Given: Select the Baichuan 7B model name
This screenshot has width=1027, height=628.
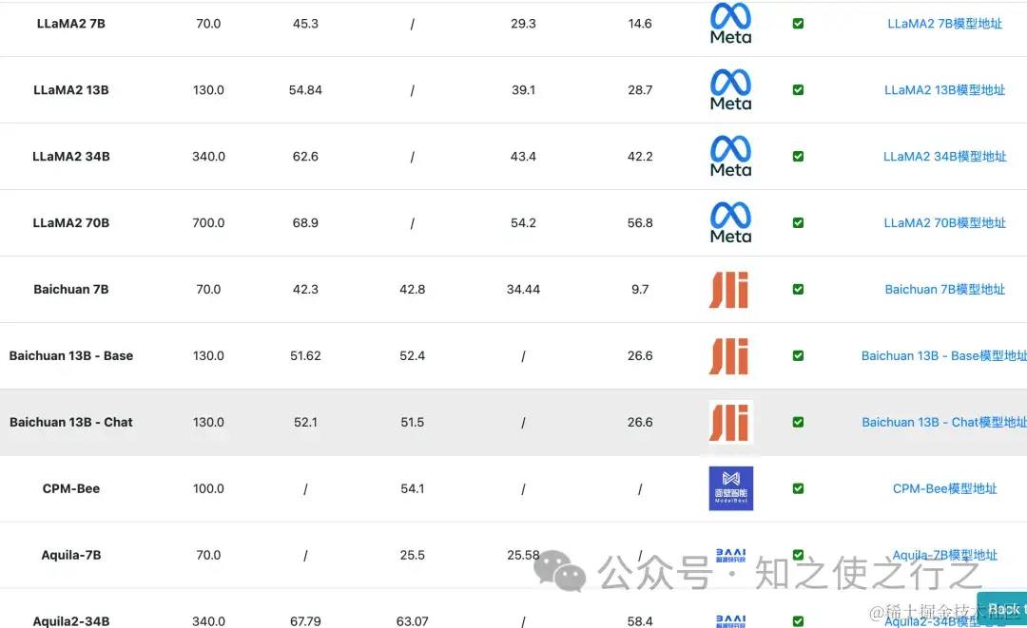Looking at the screenshot, I should [70, 289].
